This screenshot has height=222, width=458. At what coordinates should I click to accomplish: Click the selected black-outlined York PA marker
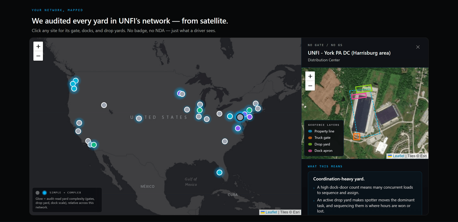pyautogui.click(x=240, y=117)
